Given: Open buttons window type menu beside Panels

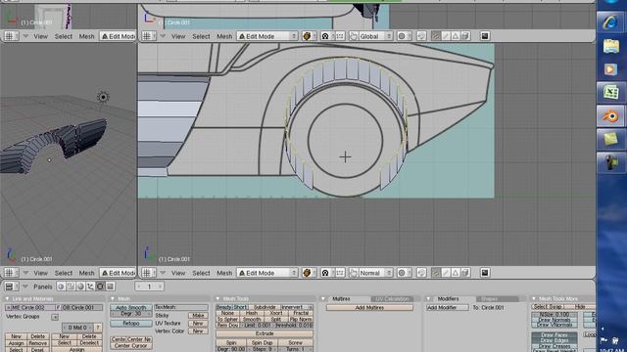Looking at the screenshot, I should [x=11, y=286].
